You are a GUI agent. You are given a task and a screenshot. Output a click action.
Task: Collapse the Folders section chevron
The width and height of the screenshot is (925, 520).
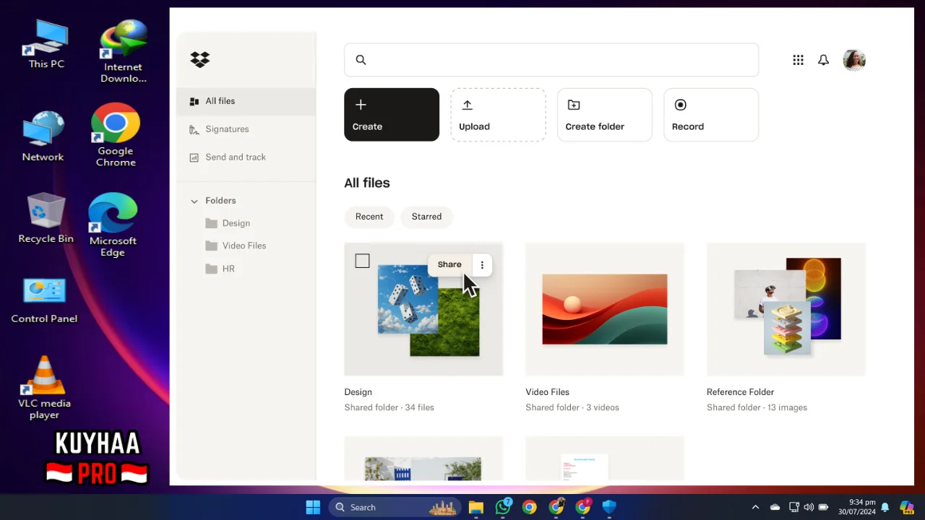(x=194, y=201)
